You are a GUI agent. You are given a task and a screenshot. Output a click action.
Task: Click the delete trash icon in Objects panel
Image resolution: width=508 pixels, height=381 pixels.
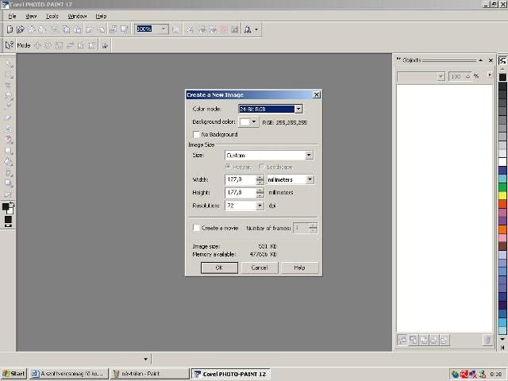click(487, 340)
